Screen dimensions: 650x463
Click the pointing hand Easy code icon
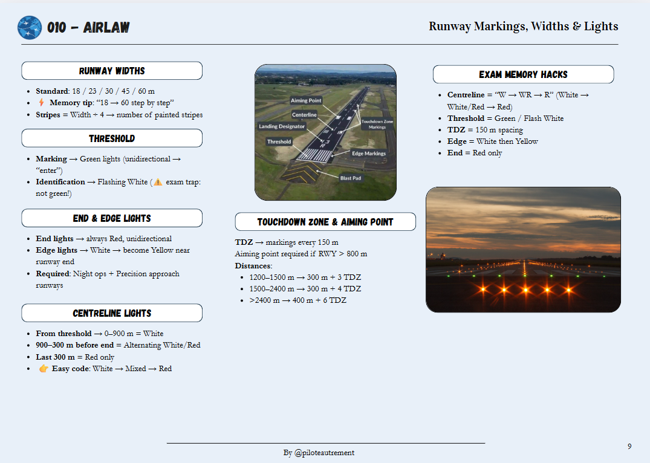(44, 369)
